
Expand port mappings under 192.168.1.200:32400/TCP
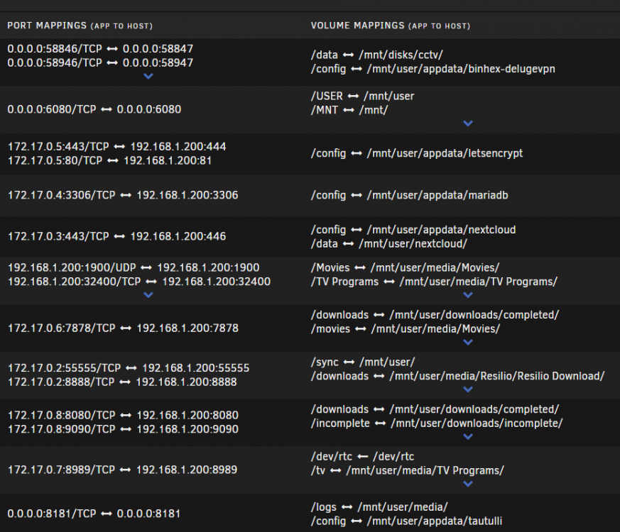(x=148, y=294)
